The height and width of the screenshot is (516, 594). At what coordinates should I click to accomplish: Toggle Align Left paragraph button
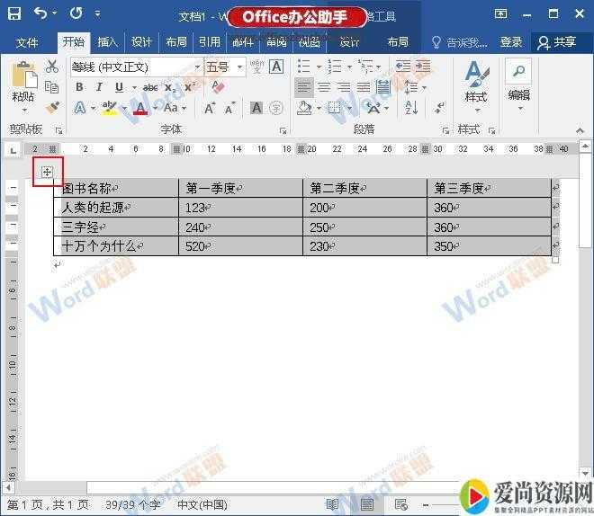pos(304,87)
